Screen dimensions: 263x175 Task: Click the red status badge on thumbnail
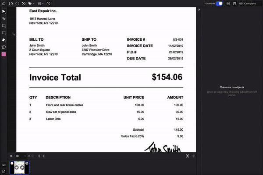tap(12, 163)
